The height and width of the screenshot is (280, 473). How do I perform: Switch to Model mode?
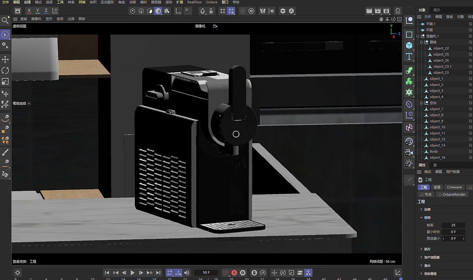click(x=158, y=11)
